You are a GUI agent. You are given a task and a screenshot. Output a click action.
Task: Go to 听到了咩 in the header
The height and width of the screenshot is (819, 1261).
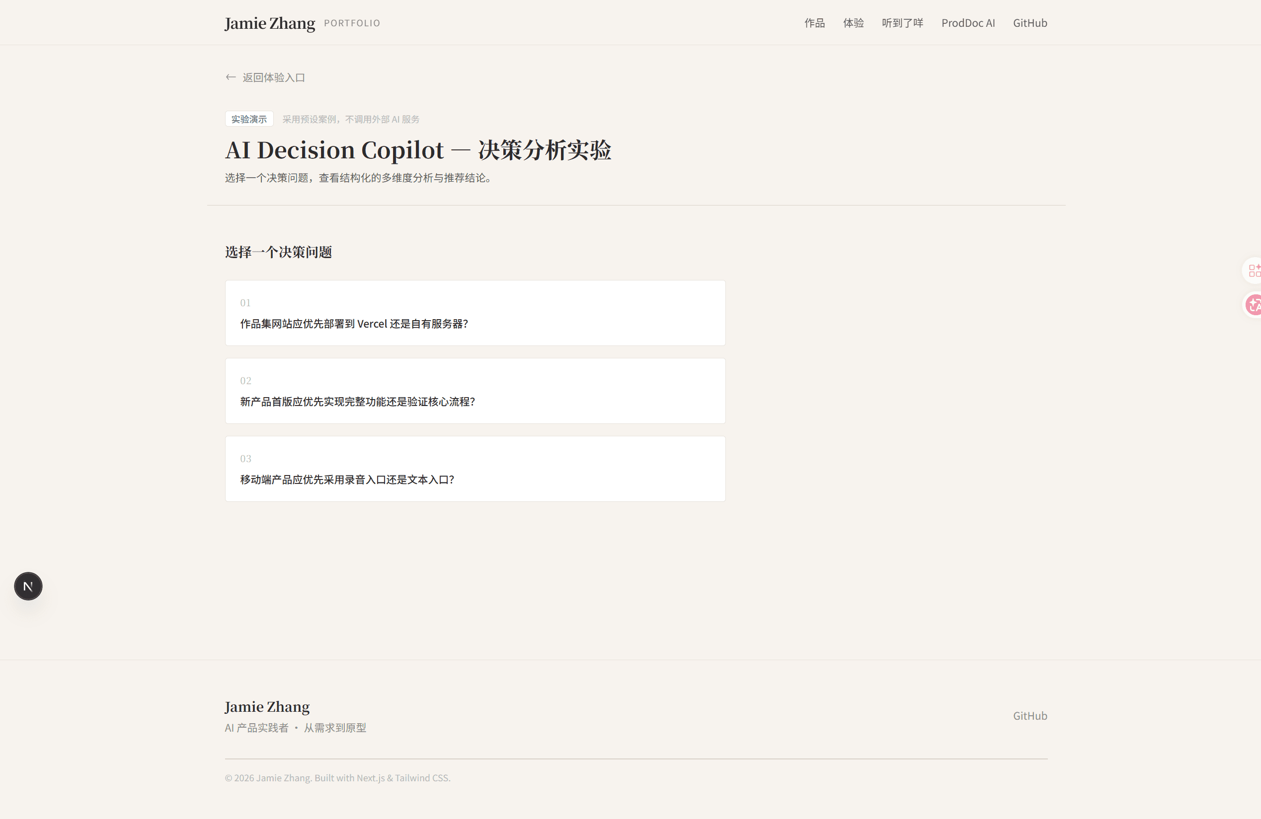pyautogui.click(x=902, y=23)
